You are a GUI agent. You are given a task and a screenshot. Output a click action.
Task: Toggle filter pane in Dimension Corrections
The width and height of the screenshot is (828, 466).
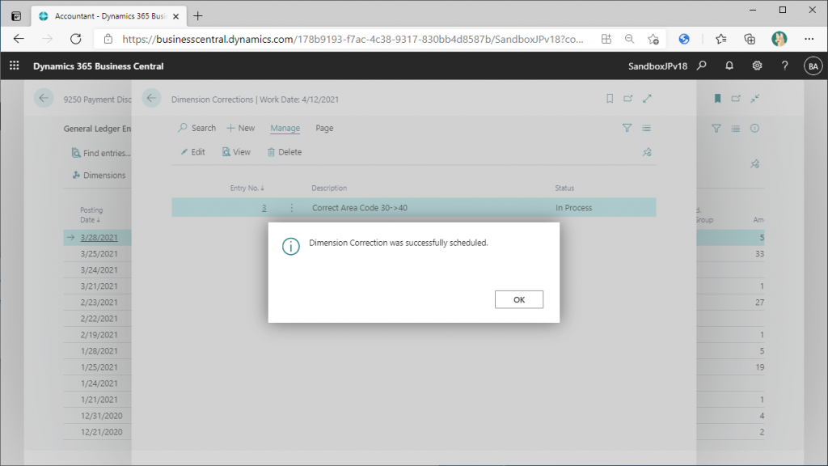click(627, 128)
